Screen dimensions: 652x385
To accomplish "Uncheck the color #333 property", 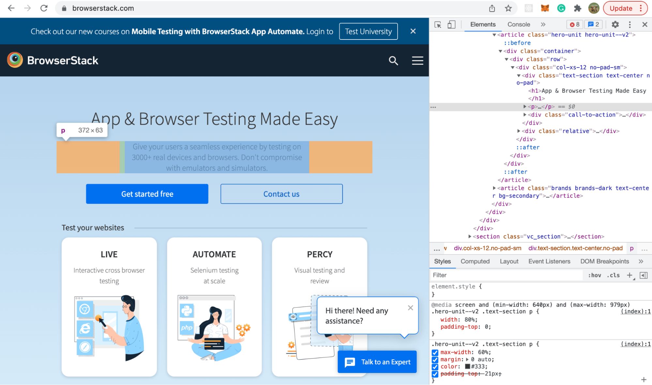I will (435, 367).
